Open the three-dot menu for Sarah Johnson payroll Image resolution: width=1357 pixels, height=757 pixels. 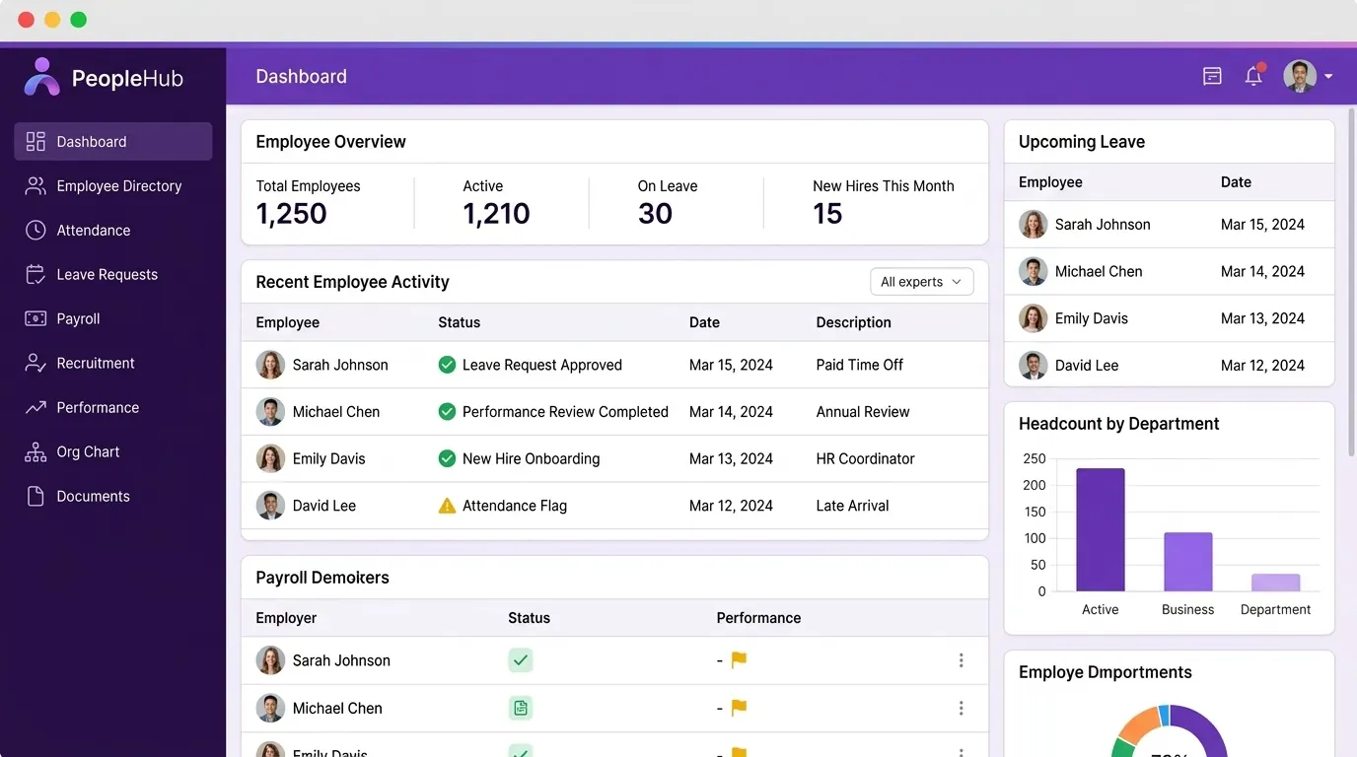click(961, 660)
